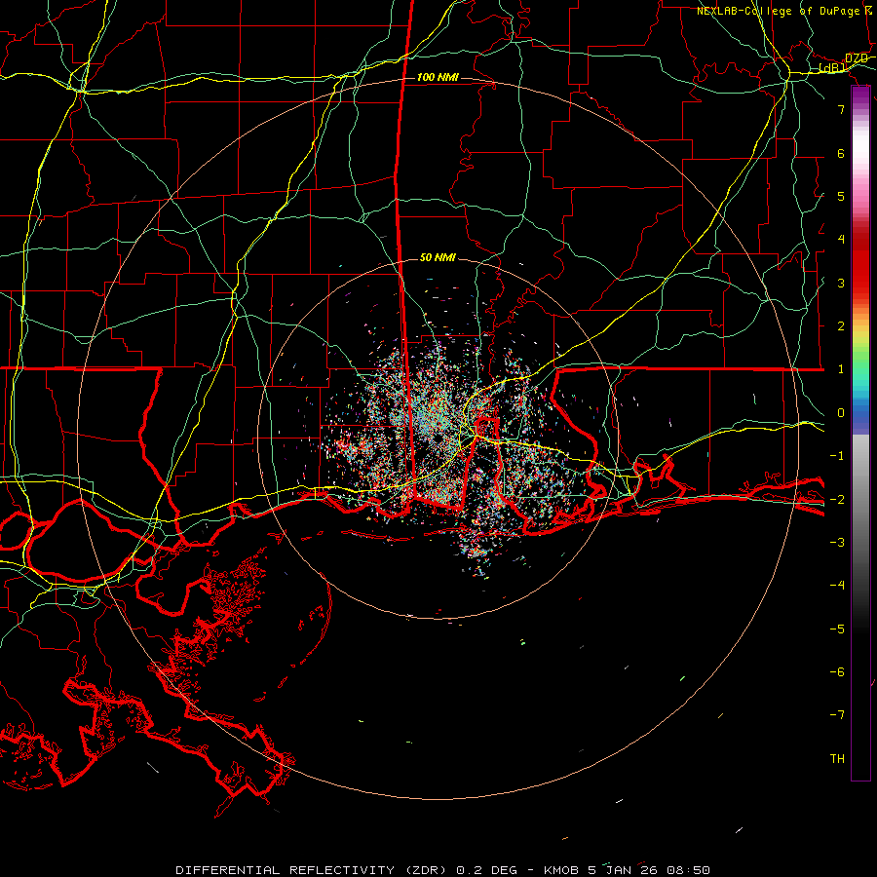Click the -7 value on the color scale
877x877 pixels.
click(837, 715)
